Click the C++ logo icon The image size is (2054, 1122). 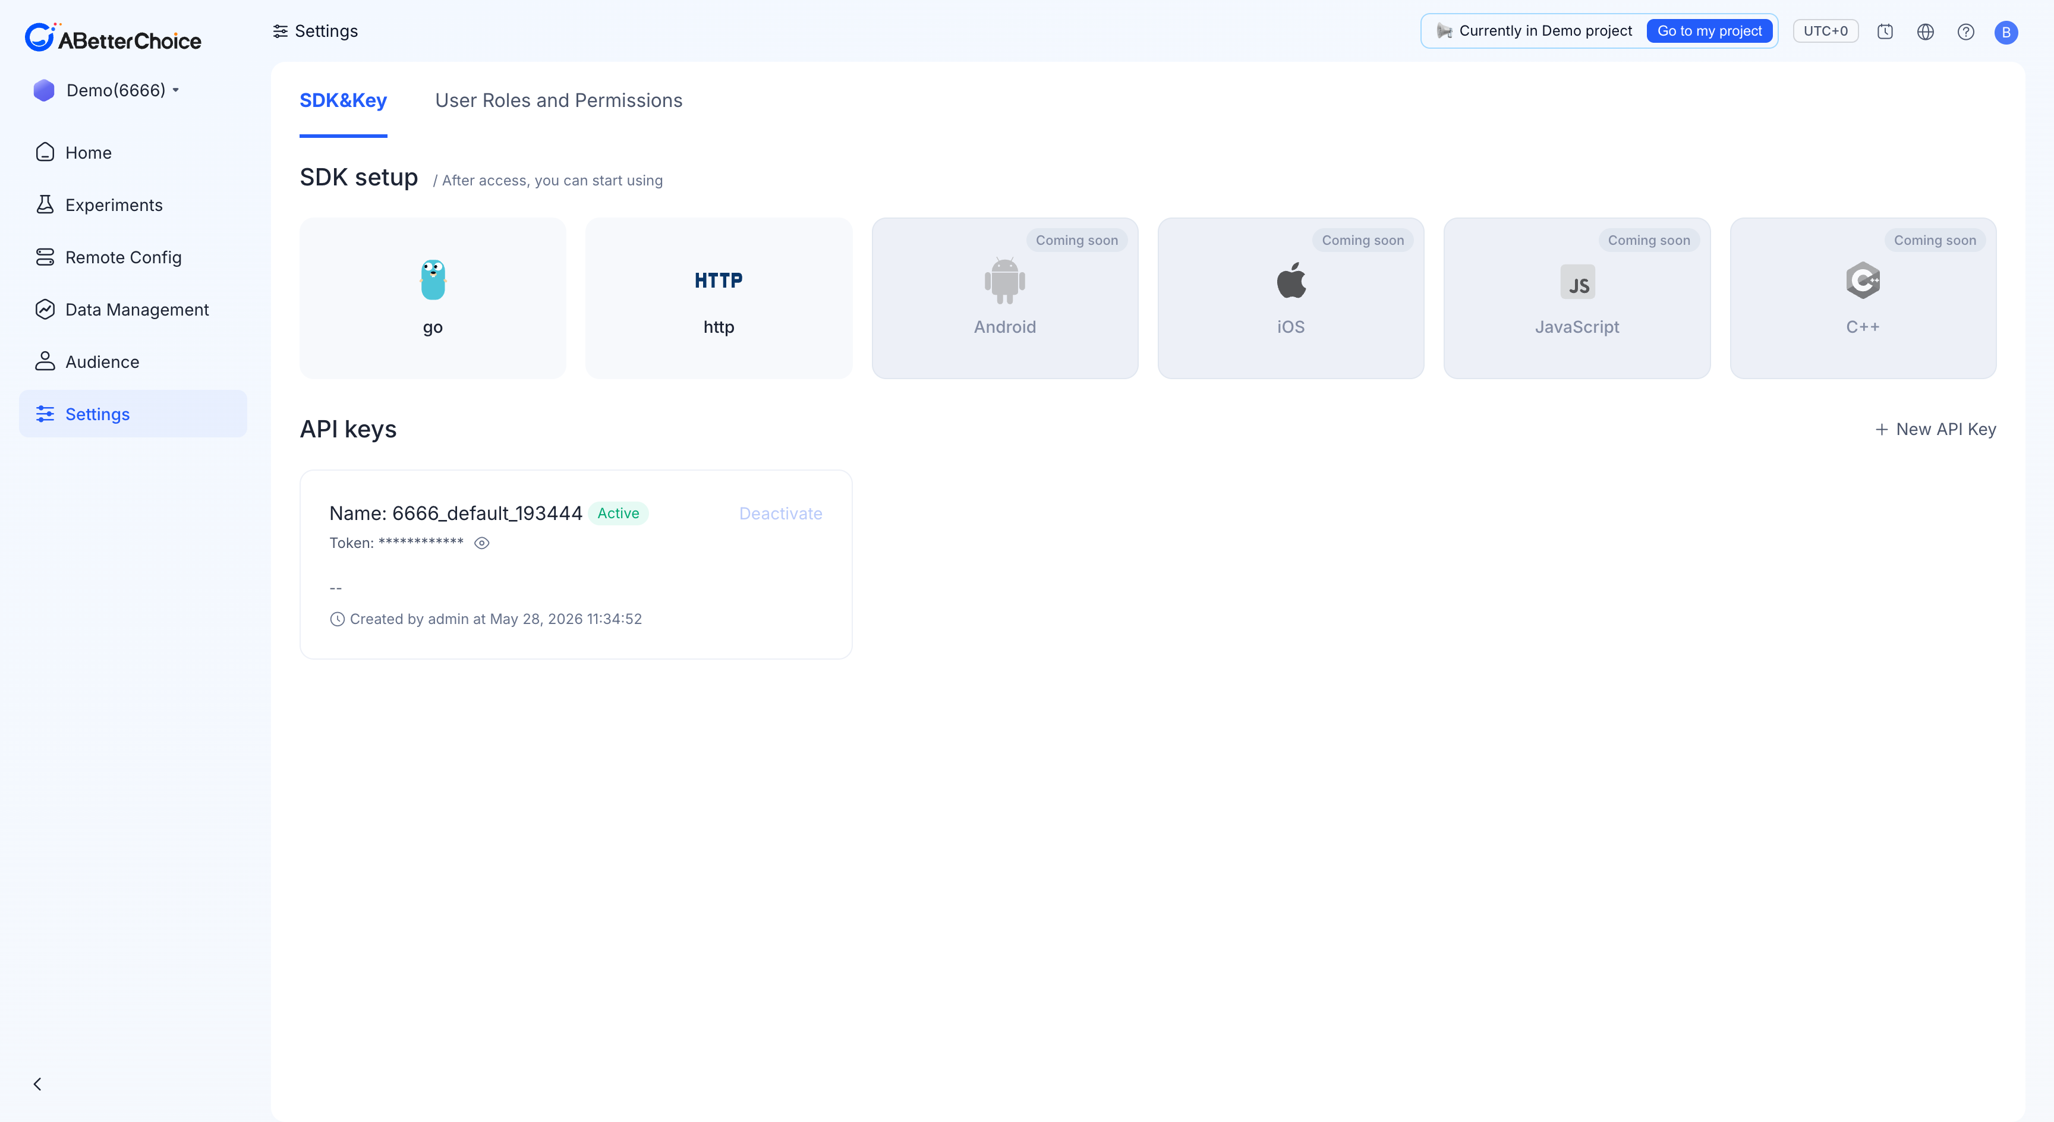tap(1863, 280)
